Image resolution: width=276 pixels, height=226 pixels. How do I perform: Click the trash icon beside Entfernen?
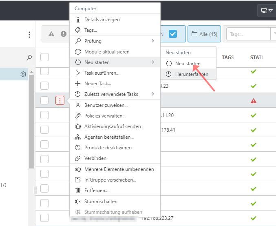point(77,191)
